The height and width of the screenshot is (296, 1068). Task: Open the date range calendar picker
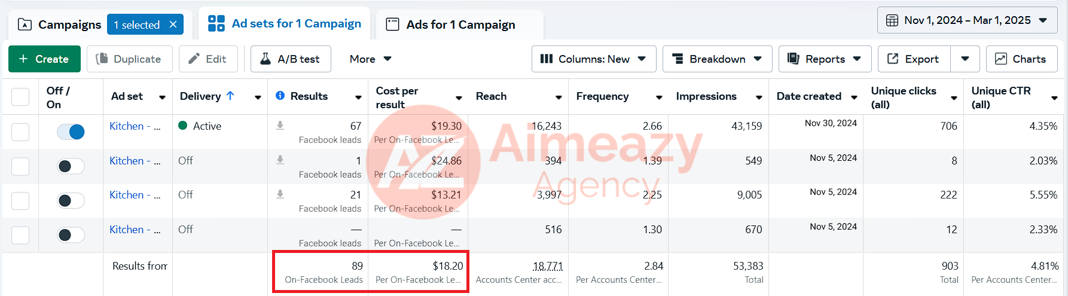[x=968, y=20]
